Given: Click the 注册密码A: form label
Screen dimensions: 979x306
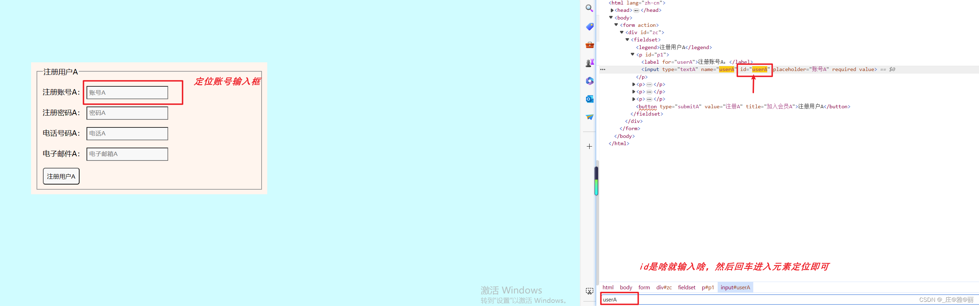Looking at the screenshot, I should tap(61, 112).
